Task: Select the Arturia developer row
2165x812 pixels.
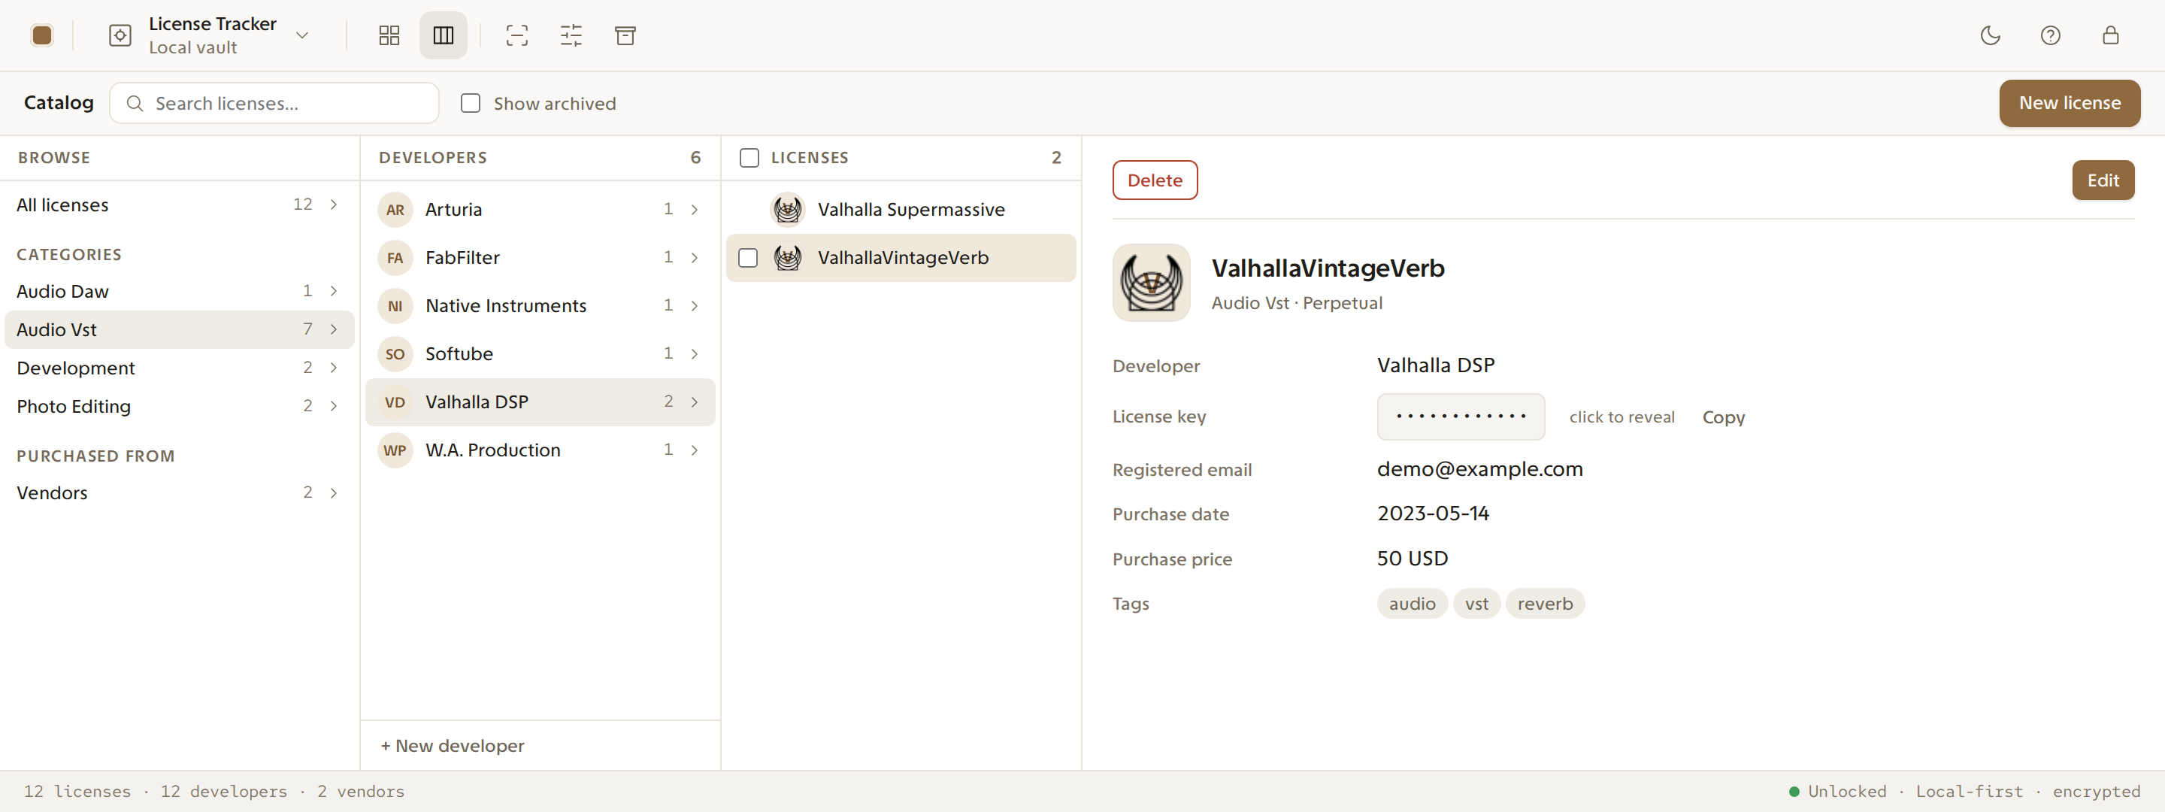Action: tap(540, 209)
